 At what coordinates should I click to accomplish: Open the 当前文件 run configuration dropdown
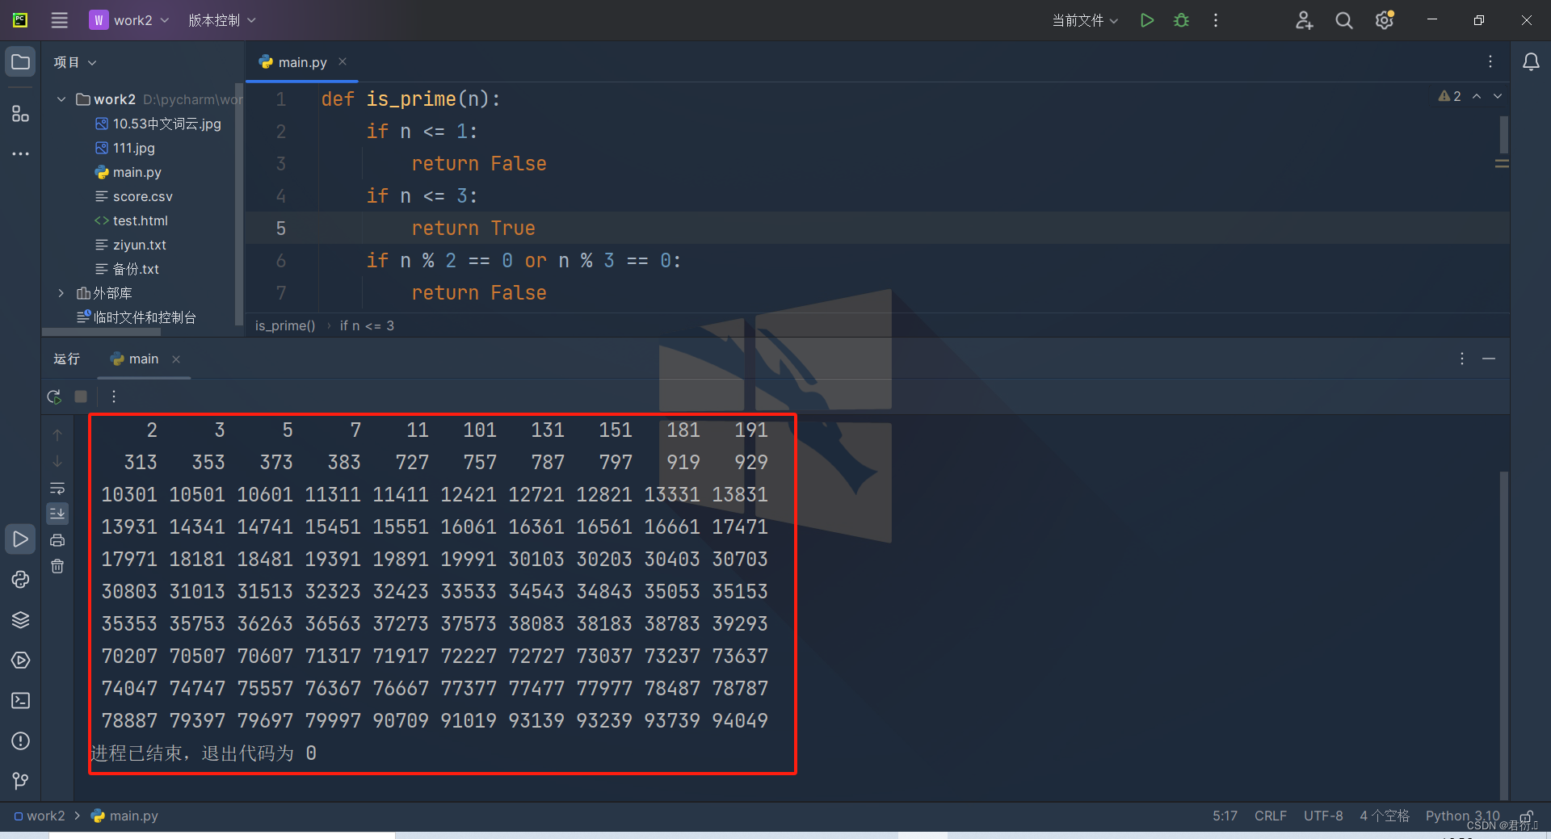[1085, 20]
